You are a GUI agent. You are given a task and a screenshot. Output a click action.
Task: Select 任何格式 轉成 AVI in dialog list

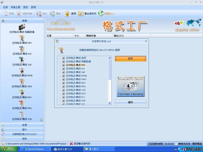[x=75, y=69]
